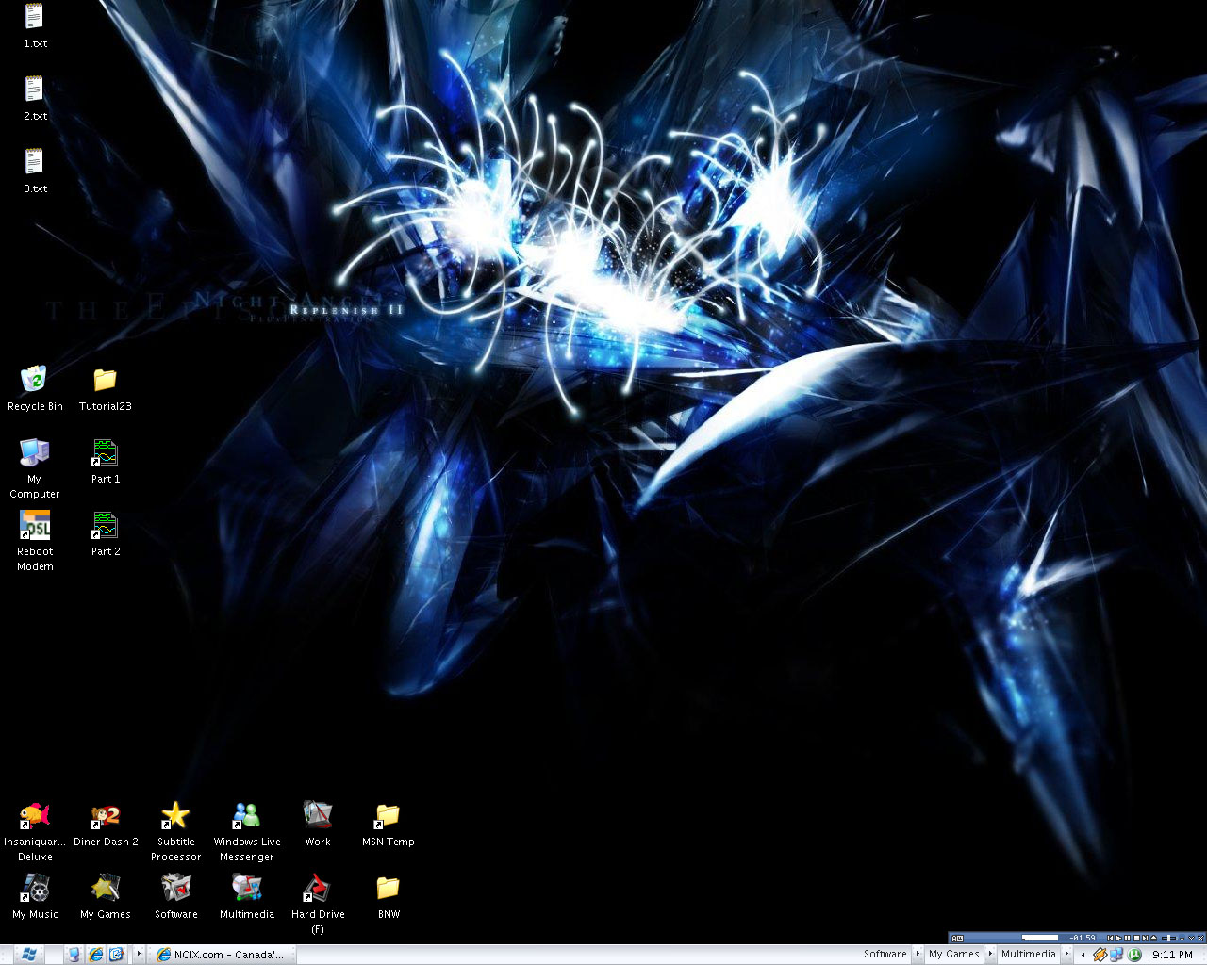
Task: Click the eject button in mini player
Action: 1153,938
